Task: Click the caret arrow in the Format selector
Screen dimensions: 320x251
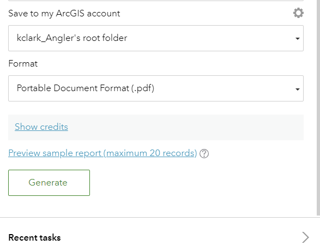Action: [298, 89]
